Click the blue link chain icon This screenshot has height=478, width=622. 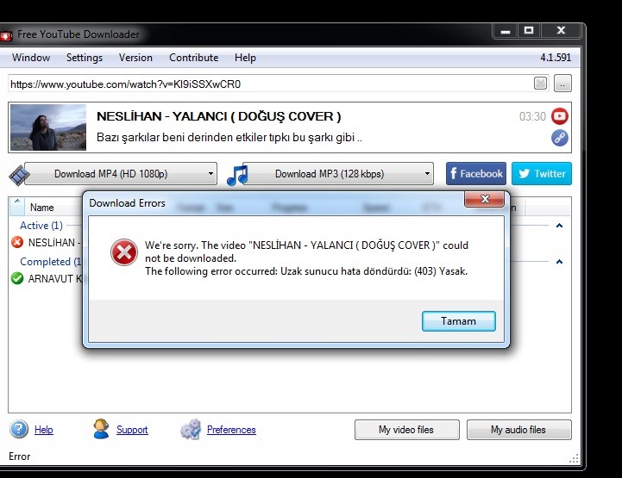pyautogui.click(x=559, y=138)
